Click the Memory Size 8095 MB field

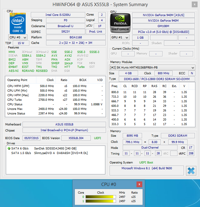pos(132,135)
